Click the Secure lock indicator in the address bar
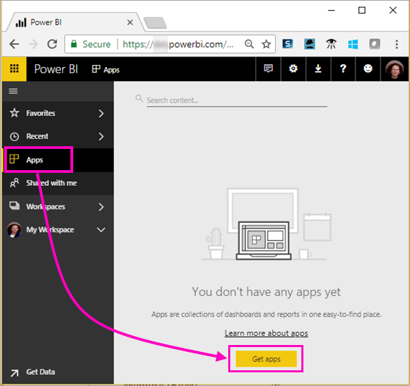Image resolution: width=410 pixels, height=386 pixels. pyautogui.click(x=91, y=44)
